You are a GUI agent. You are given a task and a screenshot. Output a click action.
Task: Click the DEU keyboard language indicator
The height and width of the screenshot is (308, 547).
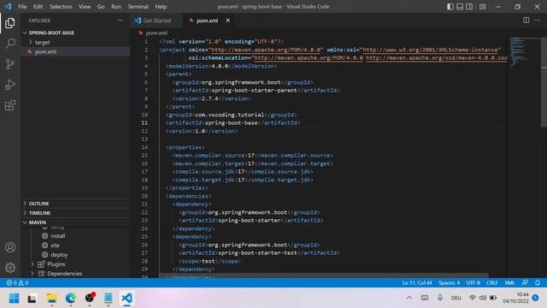pyautogui.click(x=456, y=298)
